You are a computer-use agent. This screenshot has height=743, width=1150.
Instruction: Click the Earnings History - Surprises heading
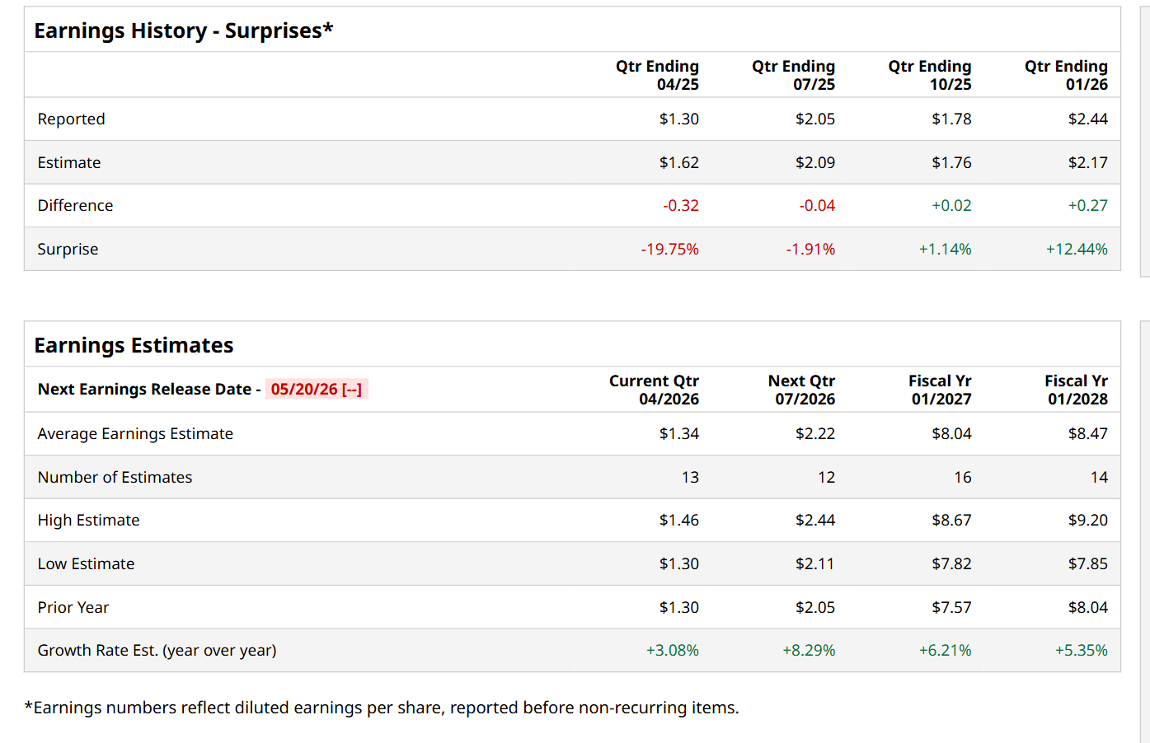(183, 30)
